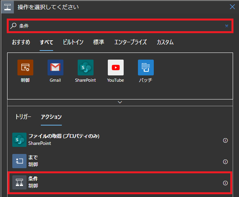The image size is (239, 197).
Task: Clear the search text with X
Action: (x=227, y=26)
